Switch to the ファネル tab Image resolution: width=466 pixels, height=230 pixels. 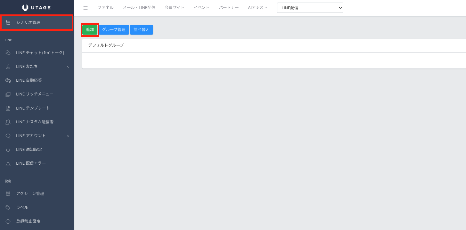pos(105,8)
